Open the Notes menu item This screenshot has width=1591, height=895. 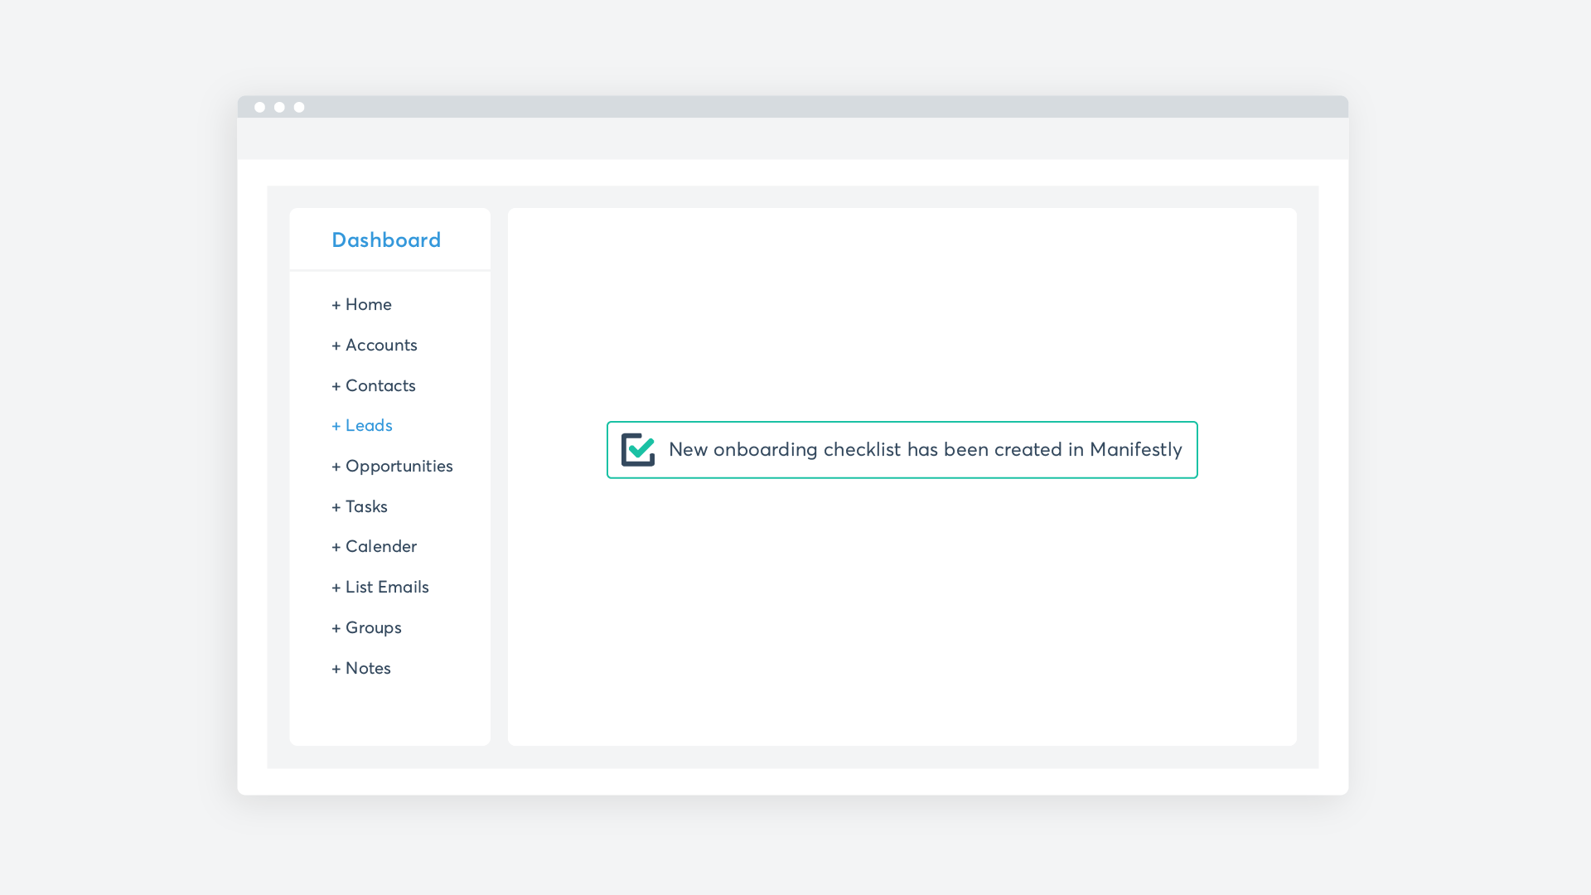point(361,669)
